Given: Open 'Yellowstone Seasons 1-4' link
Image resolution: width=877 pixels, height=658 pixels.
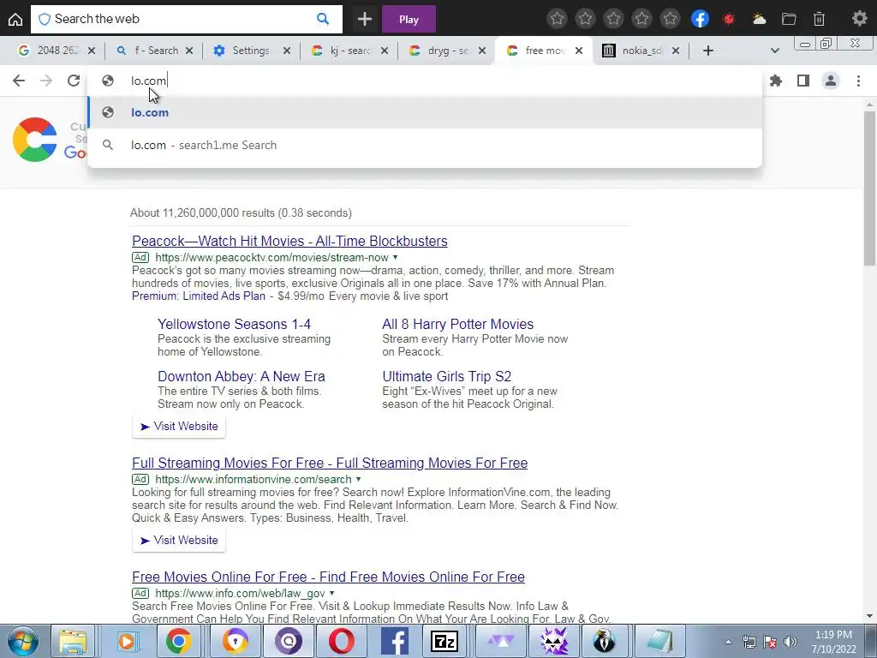Looking at the screenshot, I should point(234,324).
